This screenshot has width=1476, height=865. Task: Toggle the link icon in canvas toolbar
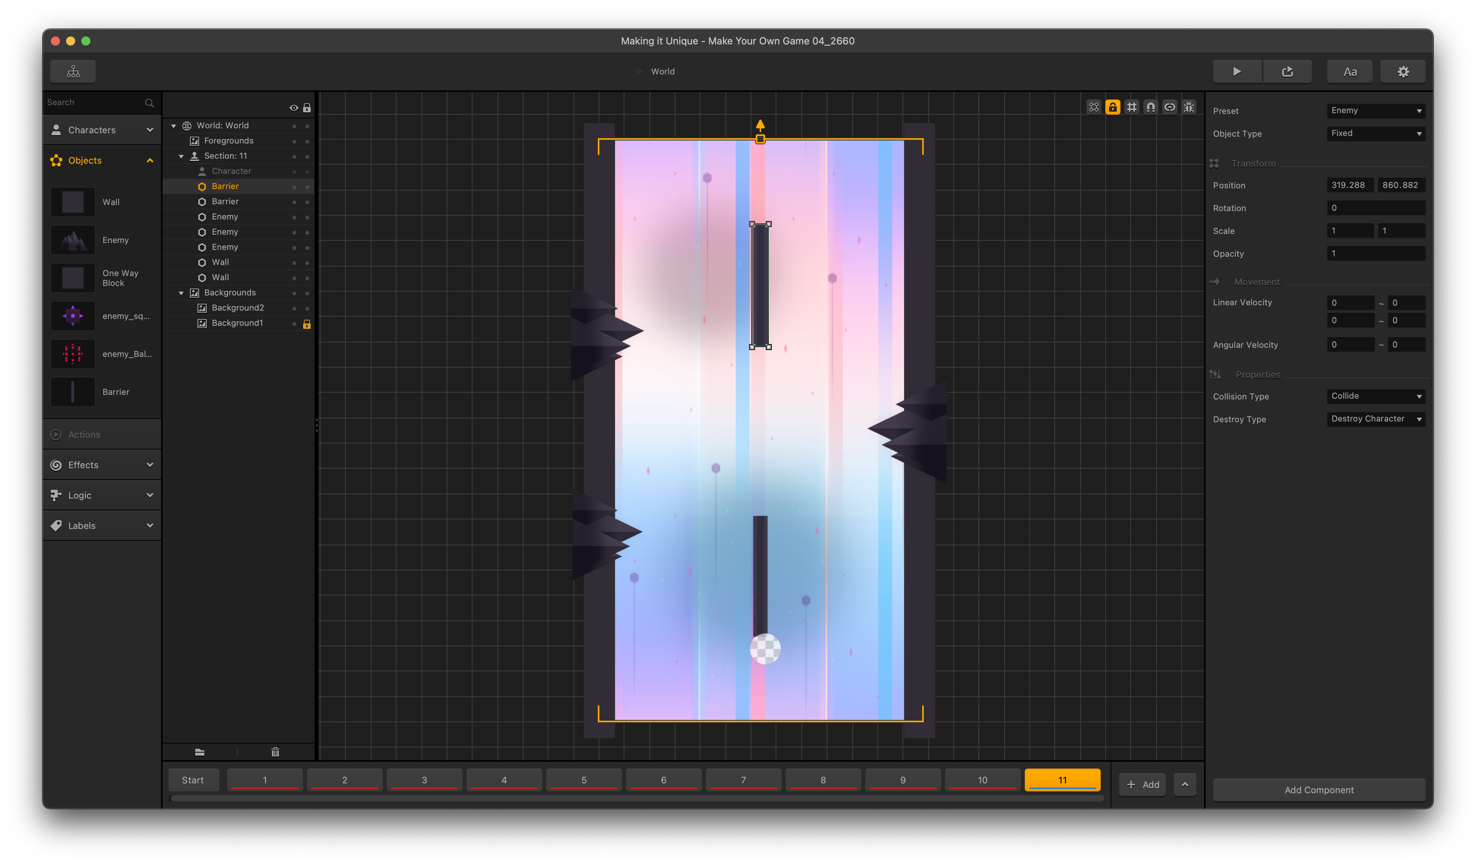click(1170, 107)
